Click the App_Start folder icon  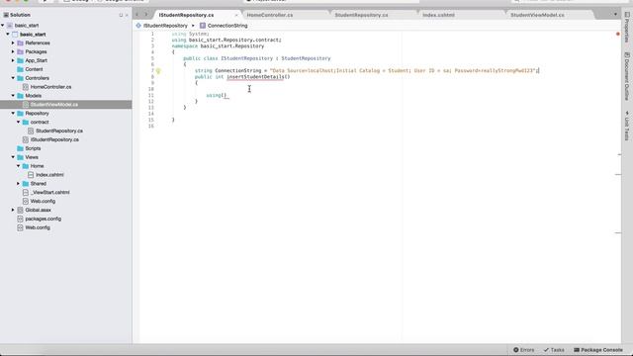[x=20, y=60]
